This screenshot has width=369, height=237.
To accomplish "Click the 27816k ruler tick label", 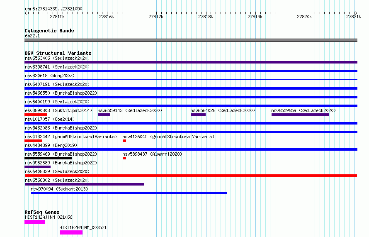I will [107, 17].
